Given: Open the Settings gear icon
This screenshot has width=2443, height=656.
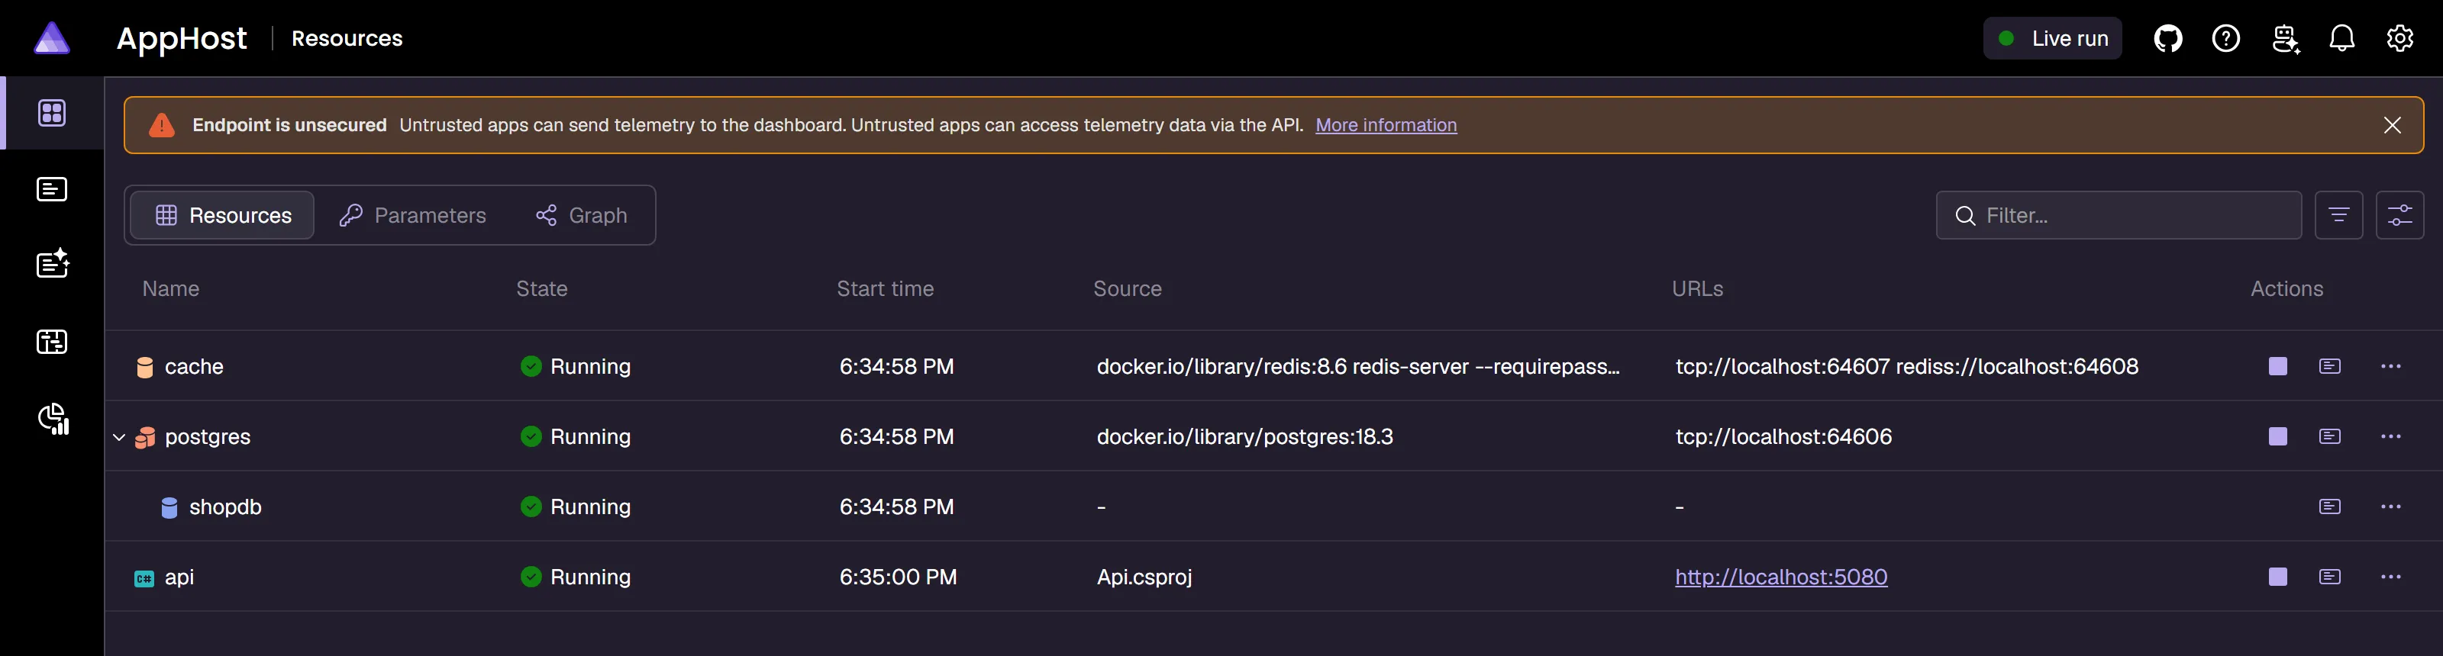Looking at the screenshot, I should click(2400, 39).
